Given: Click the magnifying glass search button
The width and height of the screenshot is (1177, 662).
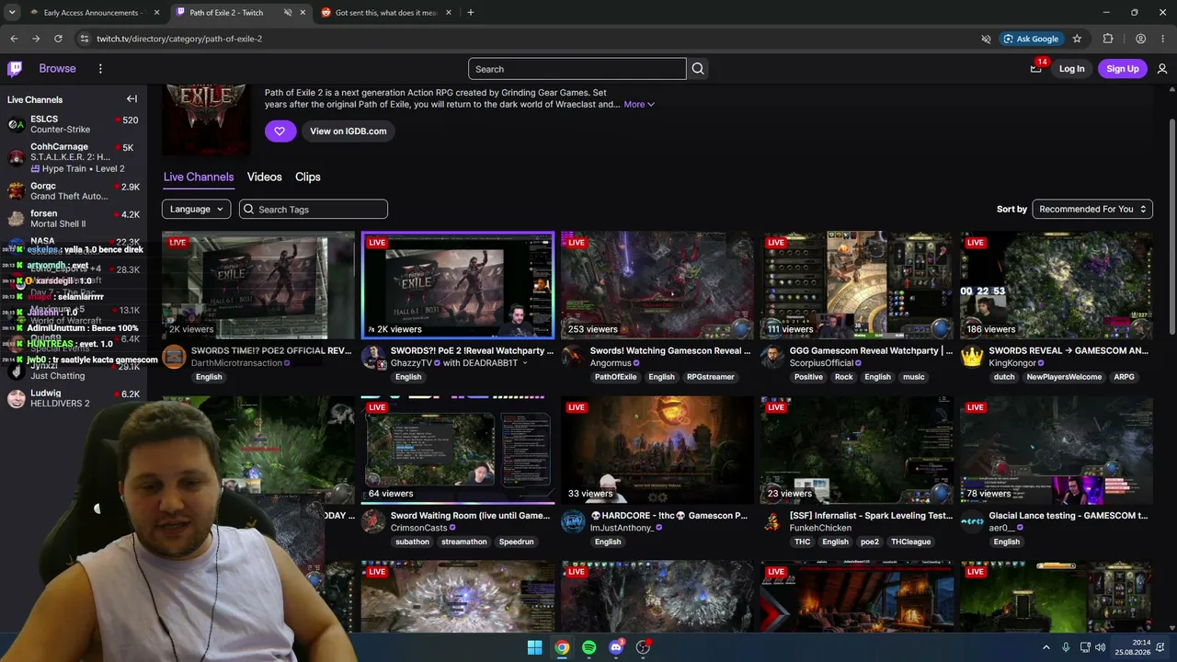Looking at the screenshot, I should click(698, 69).
